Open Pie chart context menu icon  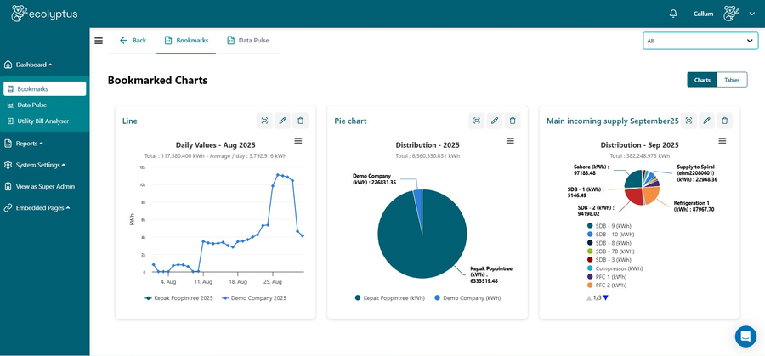[x=510, y=141]
